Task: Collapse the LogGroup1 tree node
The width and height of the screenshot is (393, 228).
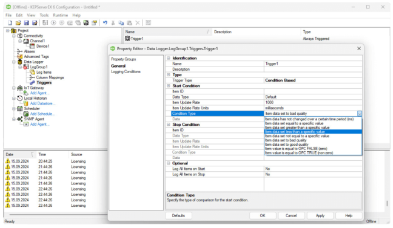Action: [x=20, y=67]
